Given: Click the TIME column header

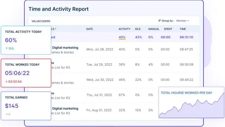Looking at the screenshot, I should click(x=183, y=29).
